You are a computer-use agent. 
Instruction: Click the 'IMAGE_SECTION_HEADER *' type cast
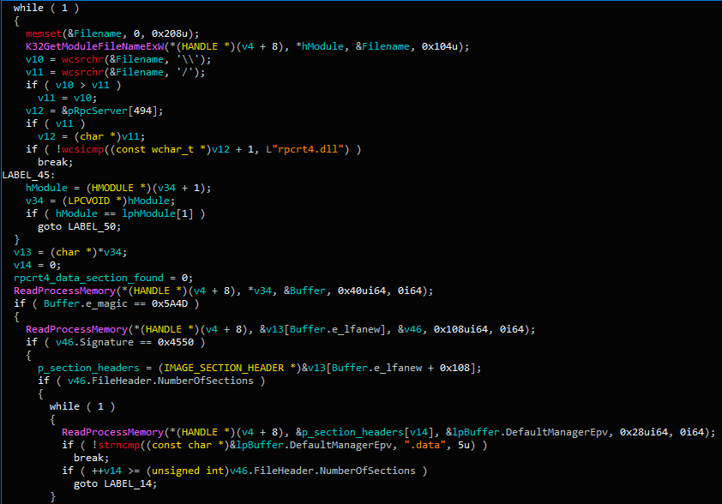(x=230, y=369)
